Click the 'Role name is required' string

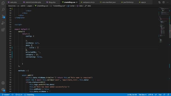(x=81, y=78)
